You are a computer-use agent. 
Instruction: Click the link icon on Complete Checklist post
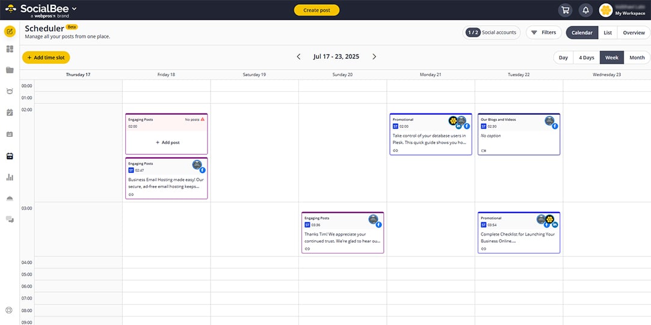pyautogui.click(x=483, y=249)
